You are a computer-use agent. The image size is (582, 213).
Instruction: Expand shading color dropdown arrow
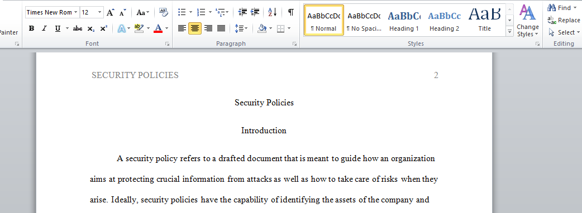tap(270, 28)
